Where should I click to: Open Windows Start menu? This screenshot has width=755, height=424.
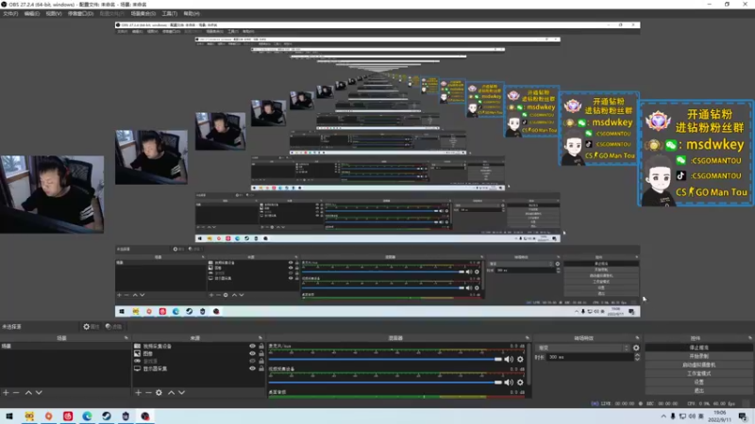pyautogui.click(x=9, y=416)
